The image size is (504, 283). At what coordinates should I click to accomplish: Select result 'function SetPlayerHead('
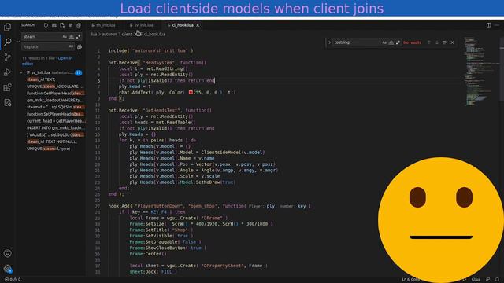tap(56, 114)
